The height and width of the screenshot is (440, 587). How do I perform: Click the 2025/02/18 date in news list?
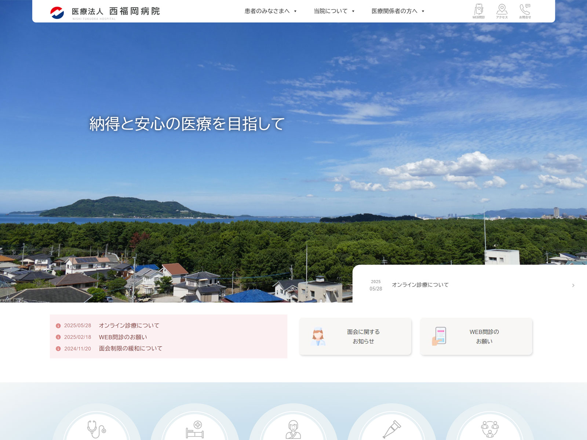click(x=77, y=337)
